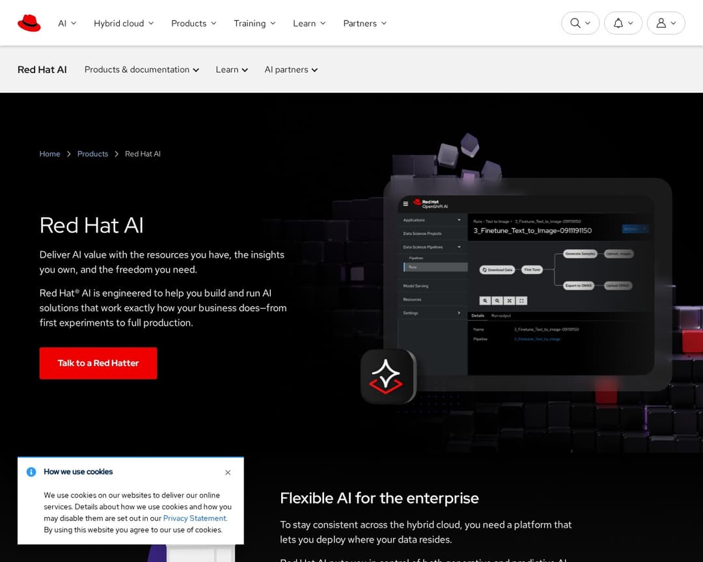703x562 pixels.
Task: Expand the Hybrid cloud menu
Action: pos(124,23)
